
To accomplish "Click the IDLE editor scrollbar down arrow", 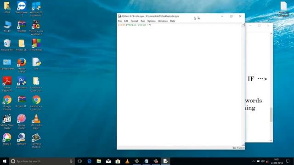I will (243, 144).
